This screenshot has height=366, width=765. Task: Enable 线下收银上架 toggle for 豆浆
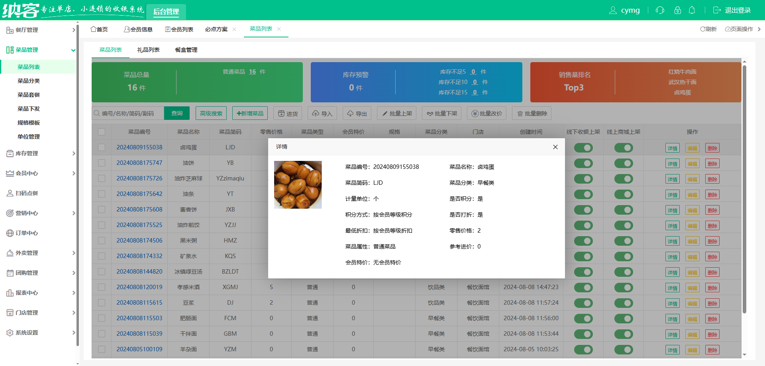(x=583, y=303)
